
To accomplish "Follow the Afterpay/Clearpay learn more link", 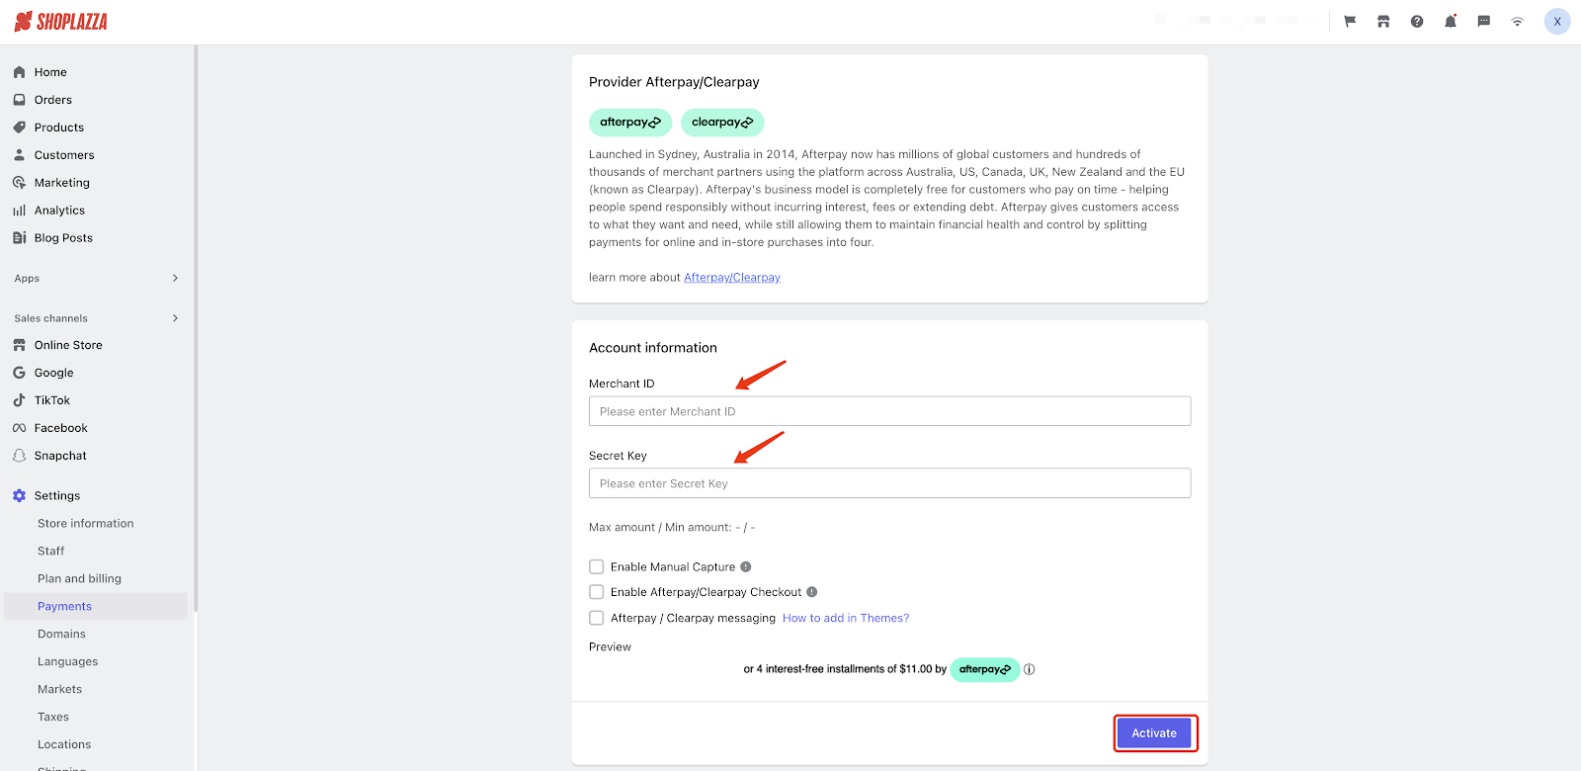I will click(732, 278).
